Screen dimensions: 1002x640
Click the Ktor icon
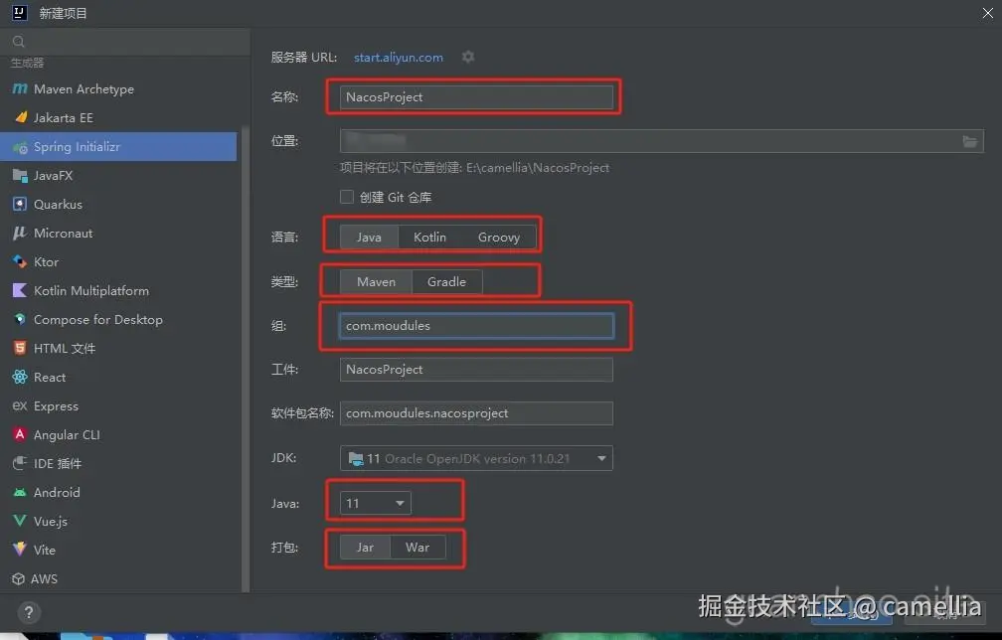20,262
